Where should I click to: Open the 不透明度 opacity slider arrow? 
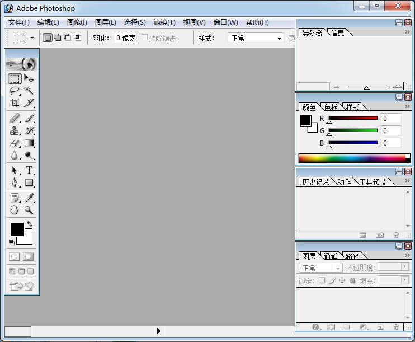tap(405, 266)
